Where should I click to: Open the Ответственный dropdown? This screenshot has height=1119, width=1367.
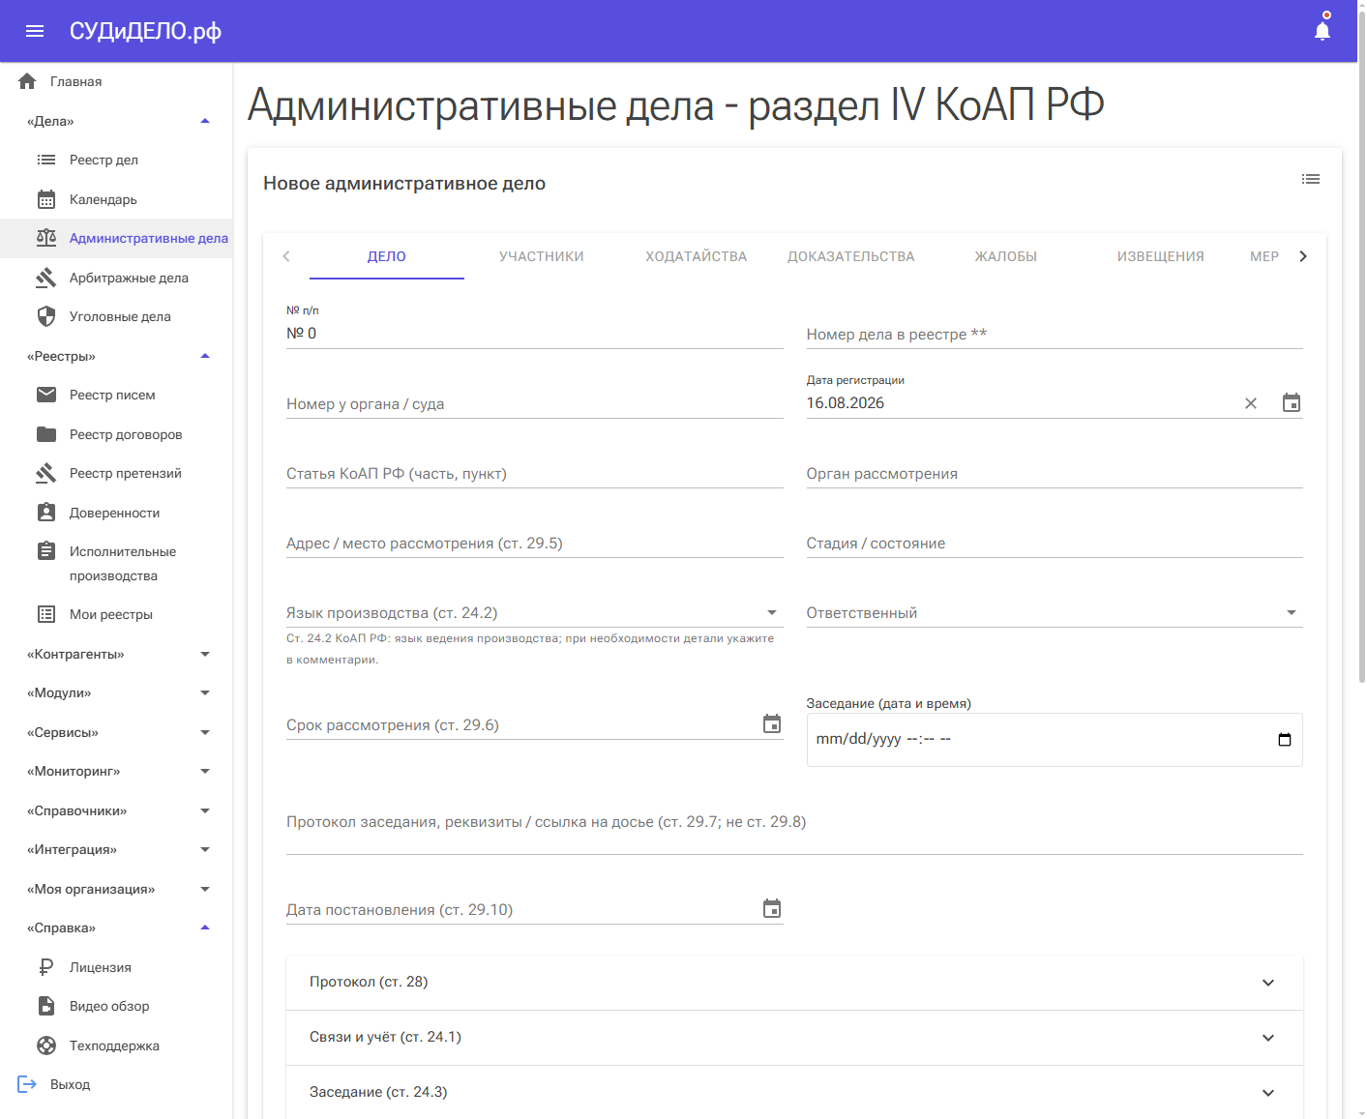coord(1055,612)
